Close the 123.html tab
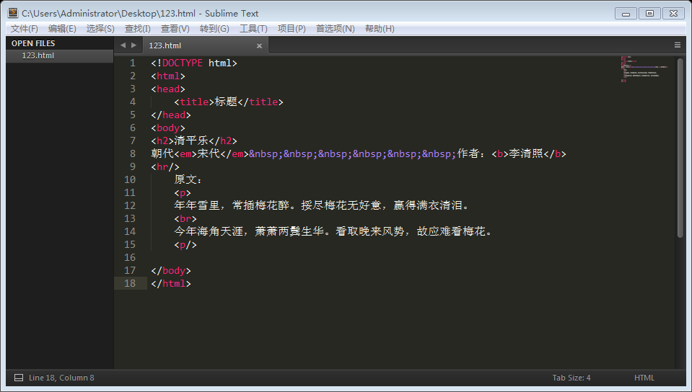This screenshot has height=392, width=692. [x=260, y=45]
